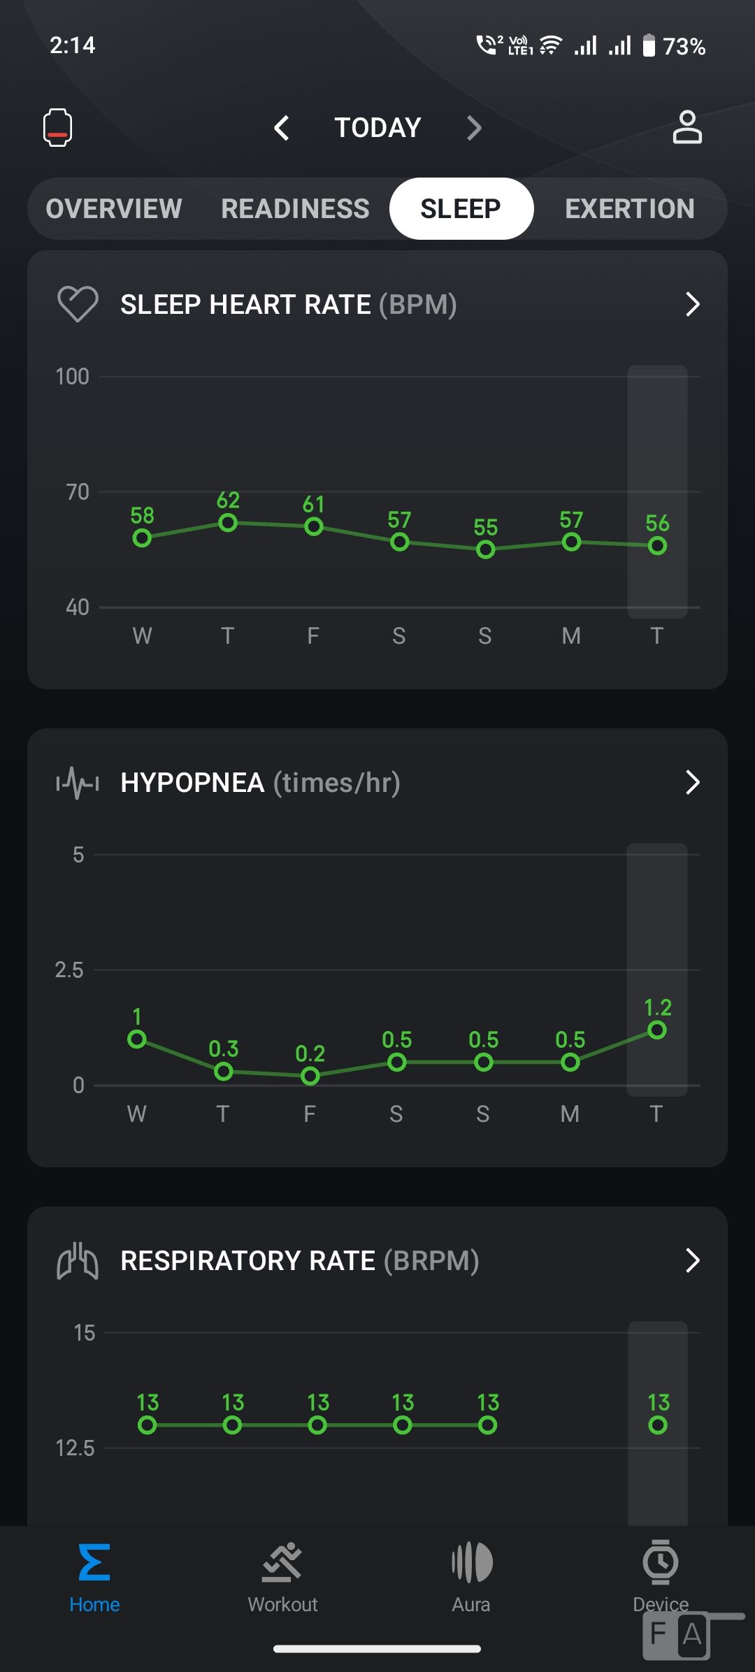The height and width of the screenshot is (1672, 755).
Task: Select the 1.2 hypopnea Tuesday data point
Action: pos(657,1030)
